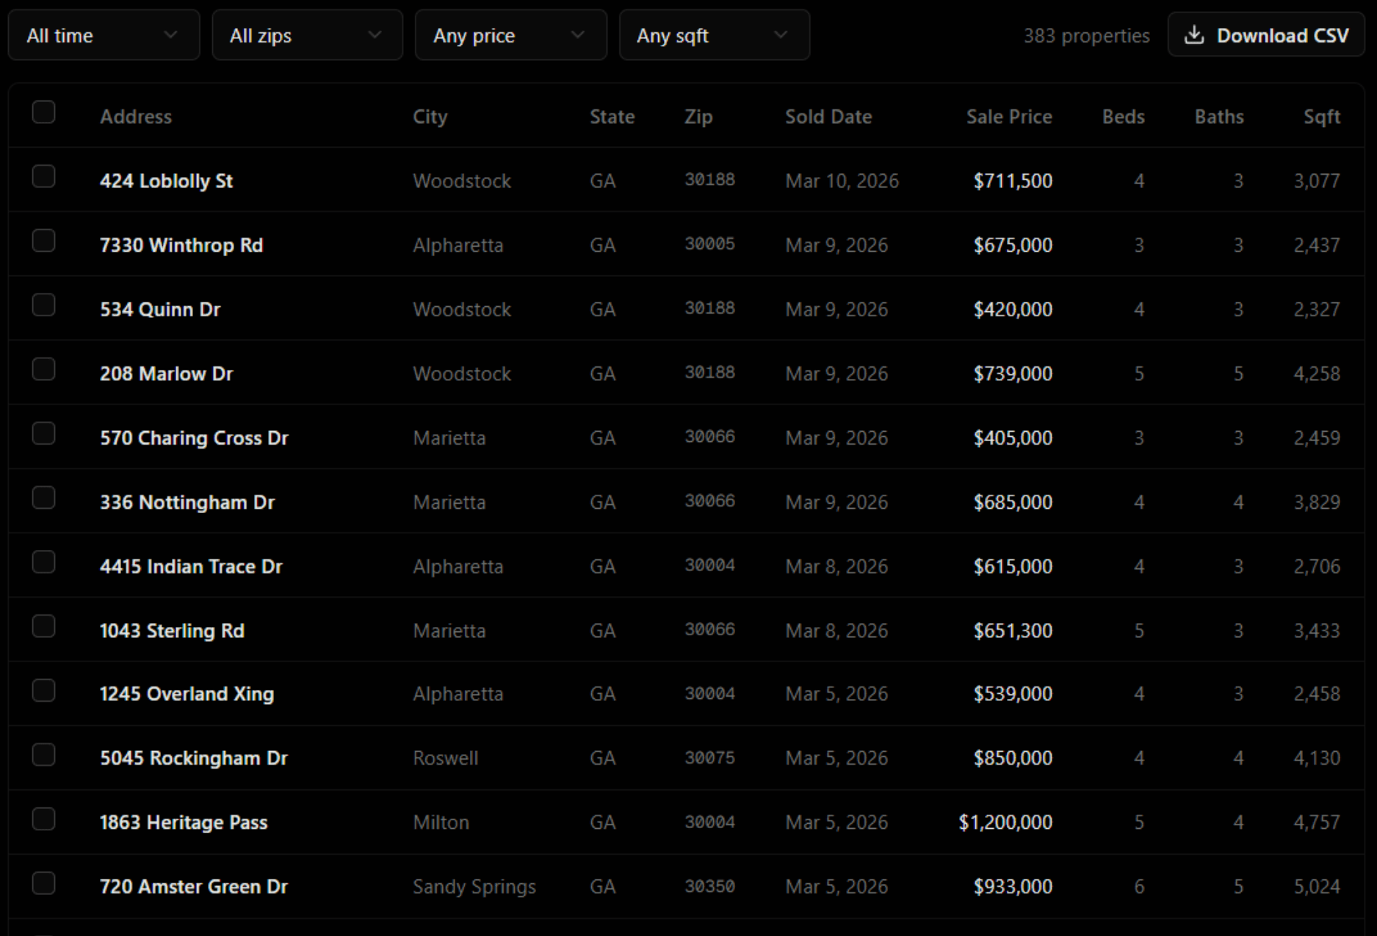Viewport: 1377px width, 936px height.
Task: Sort by the Sale Price column header
Action: tap(1009, 116)
